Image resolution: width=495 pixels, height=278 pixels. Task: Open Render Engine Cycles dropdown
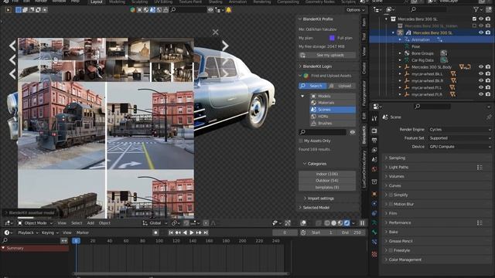click(459, 130)
